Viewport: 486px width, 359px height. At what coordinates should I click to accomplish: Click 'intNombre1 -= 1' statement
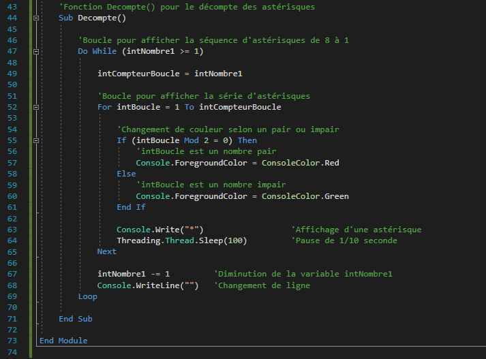134,274
